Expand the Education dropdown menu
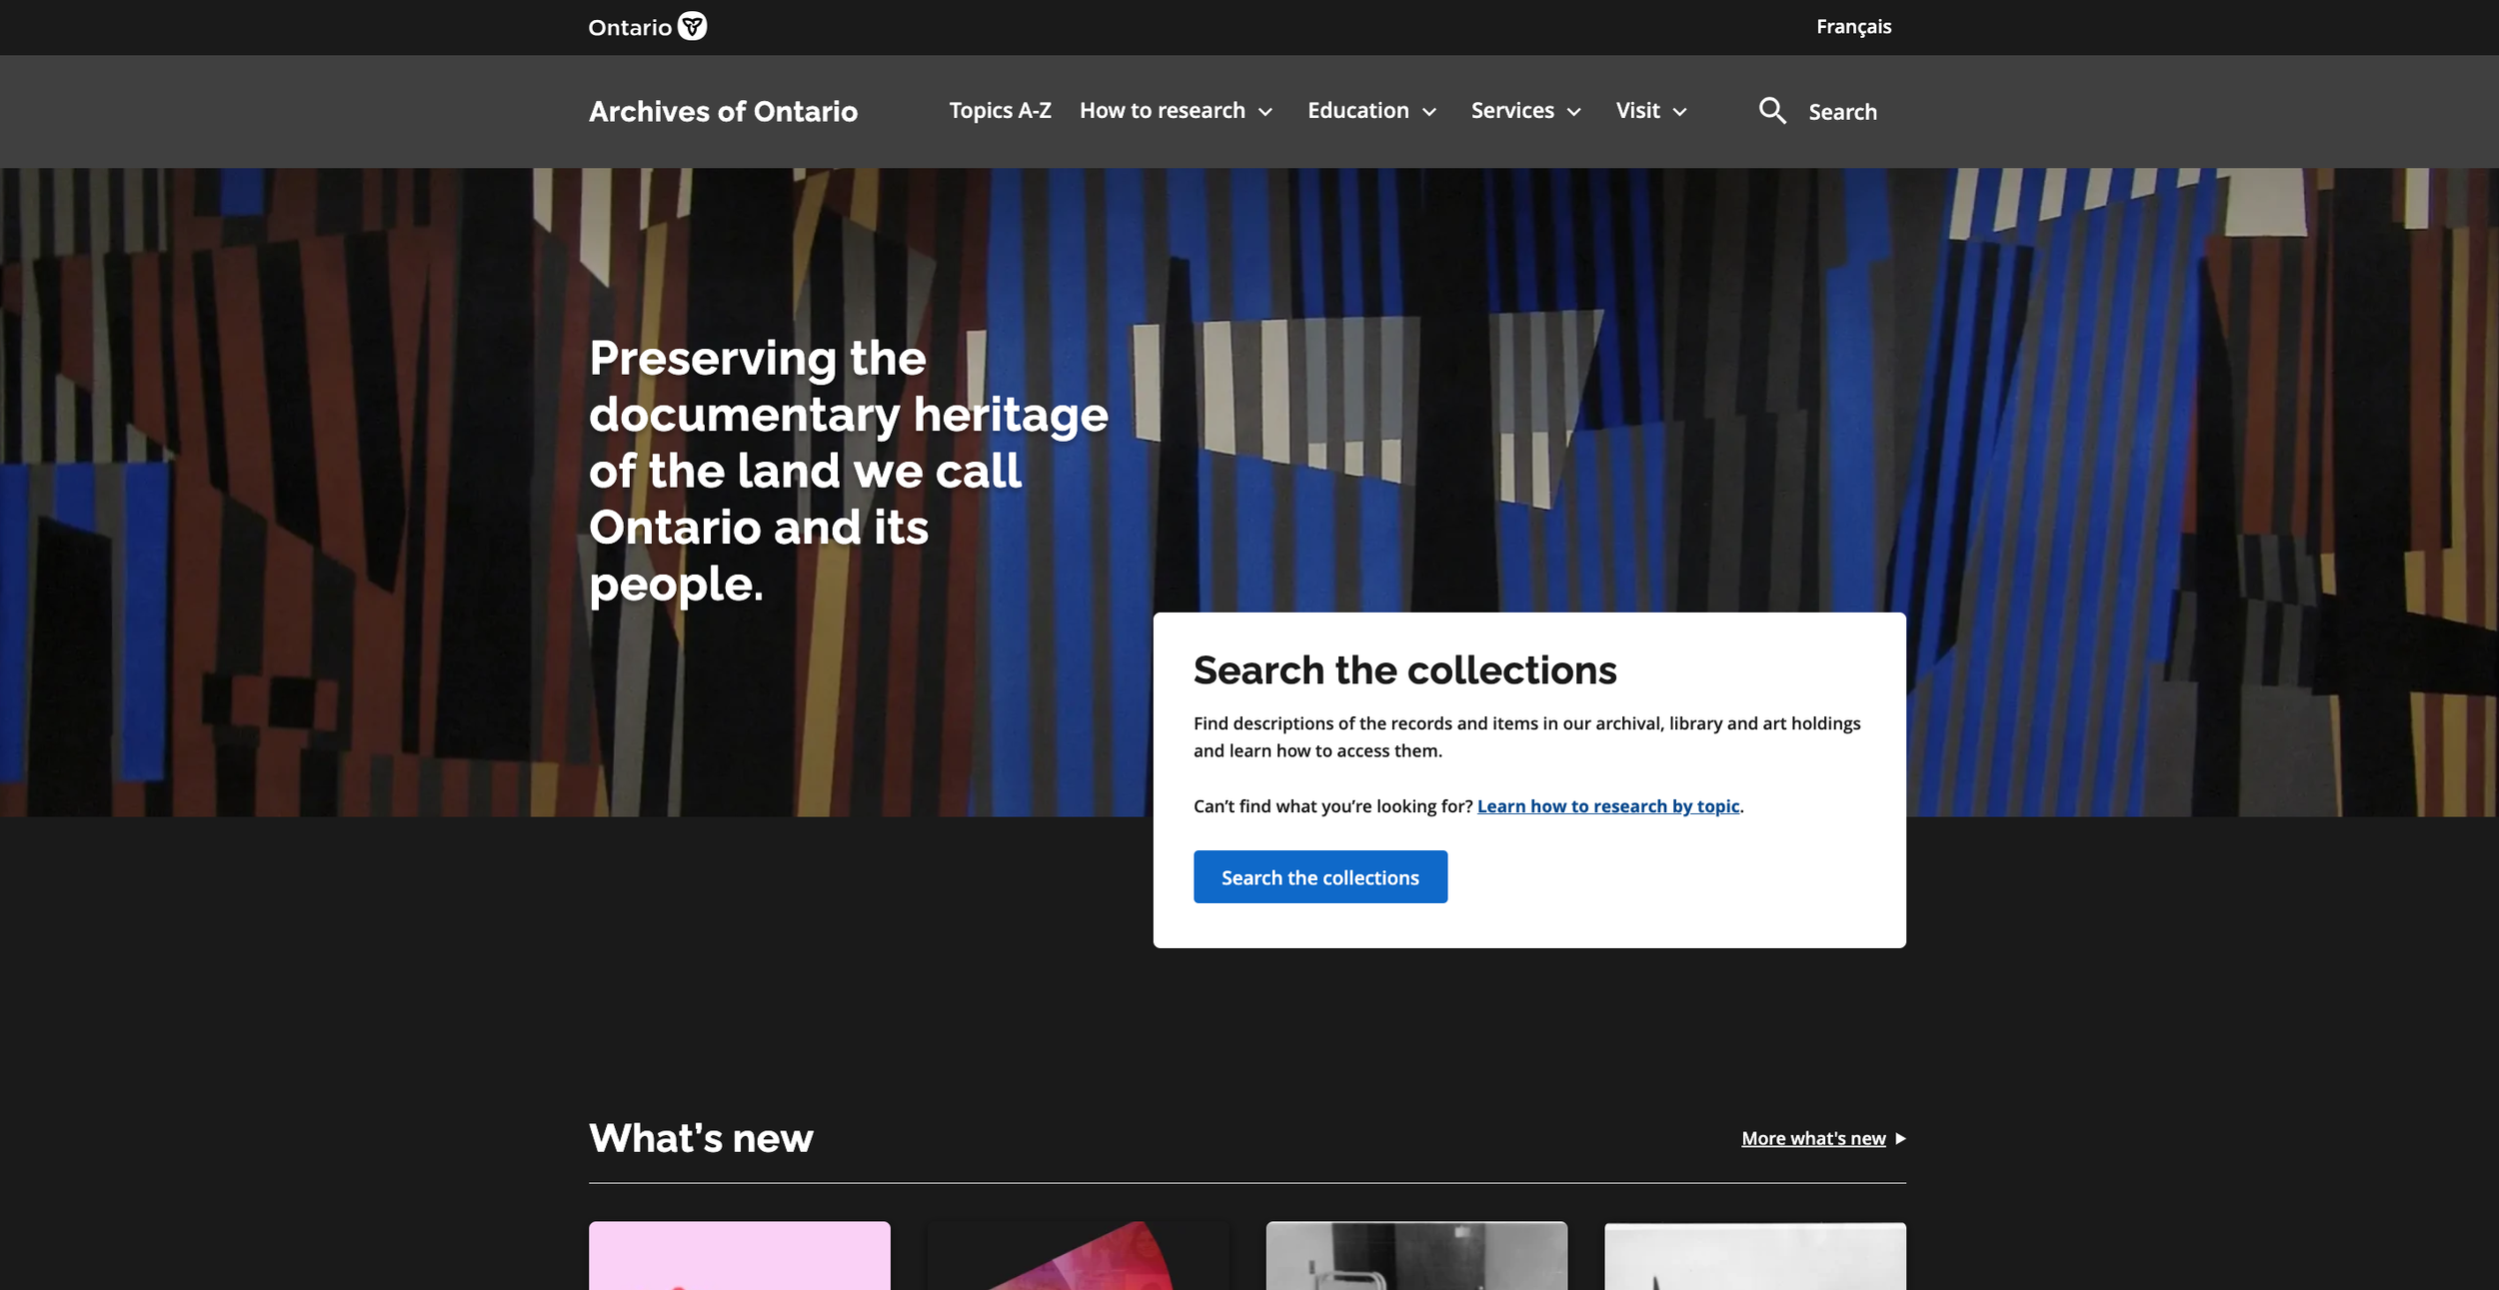This screenshot has height=1290, width=2499. click(x=1371, y=110)
